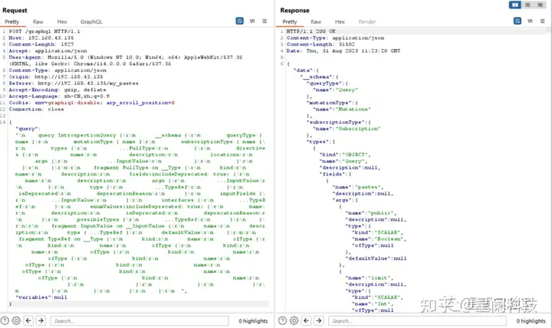Image resolution: width=552 pixels, height=328 pixels.
Task: Go to next match in Request search
Action: pyautogui.click(x=41, y=320)
